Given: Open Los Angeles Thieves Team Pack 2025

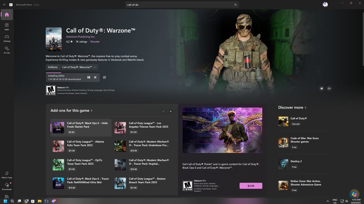Looking at the screenshot, I should [143, 128].
